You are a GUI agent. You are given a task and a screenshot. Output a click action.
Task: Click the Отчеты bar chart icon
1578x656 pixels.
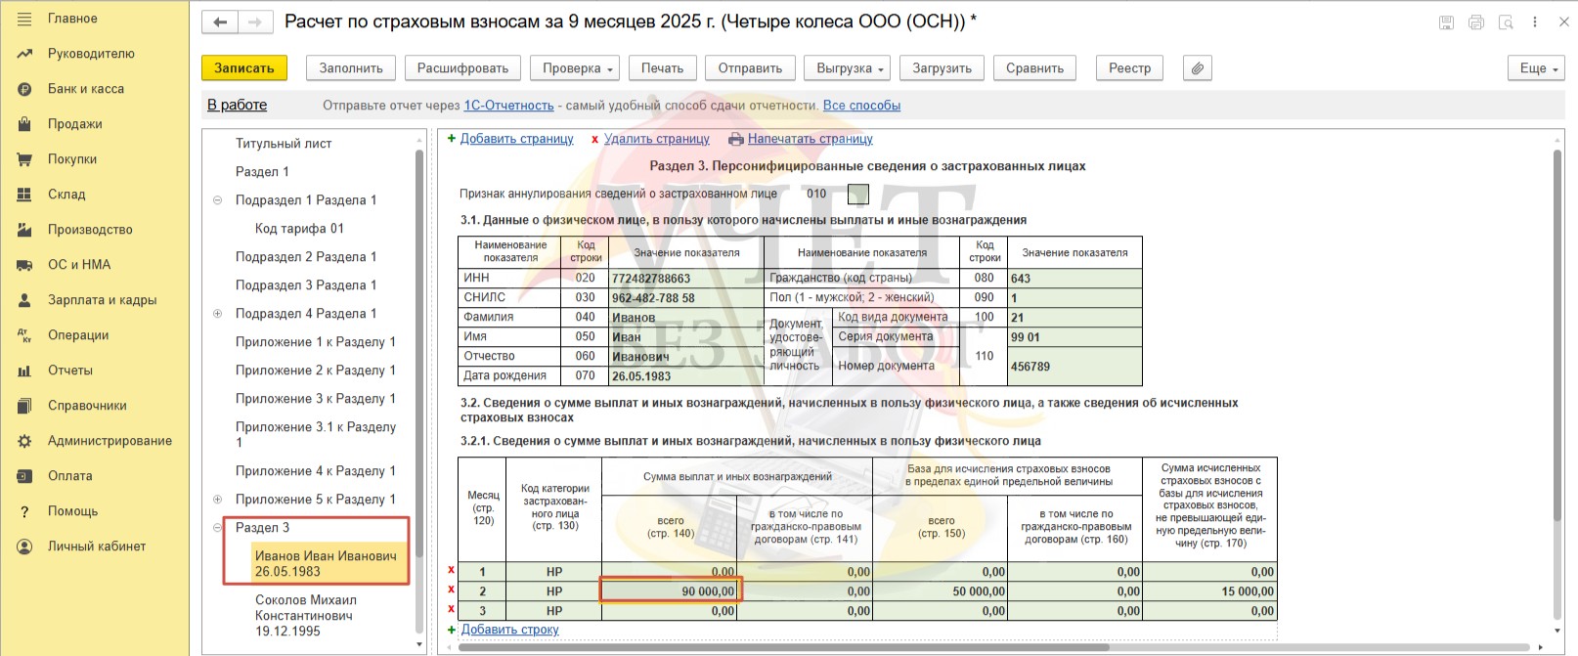(24, 371)
